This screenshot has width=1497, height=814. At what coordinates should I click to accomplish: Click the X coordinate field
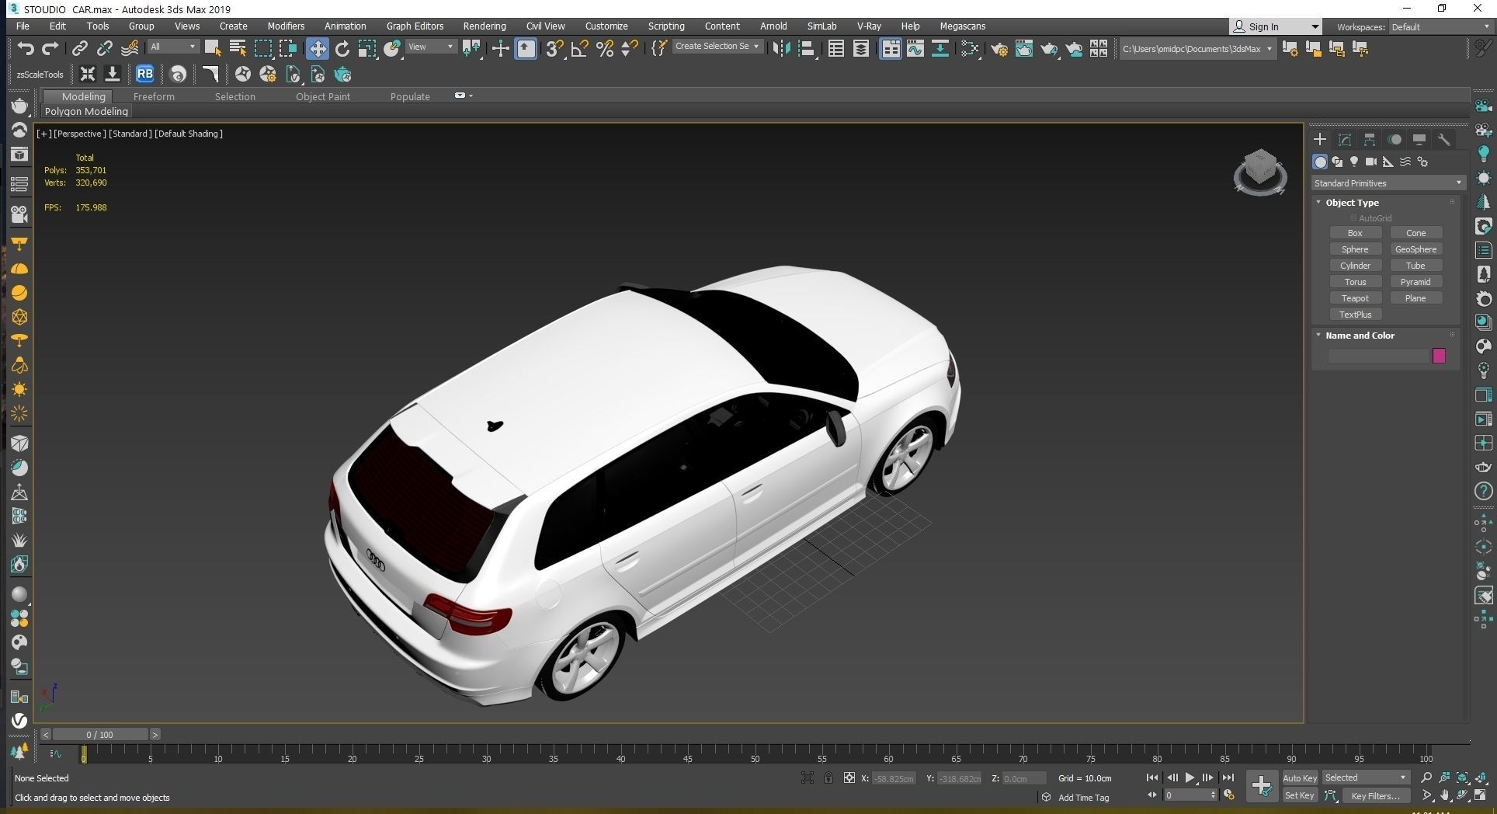click(x=894, y=778)
